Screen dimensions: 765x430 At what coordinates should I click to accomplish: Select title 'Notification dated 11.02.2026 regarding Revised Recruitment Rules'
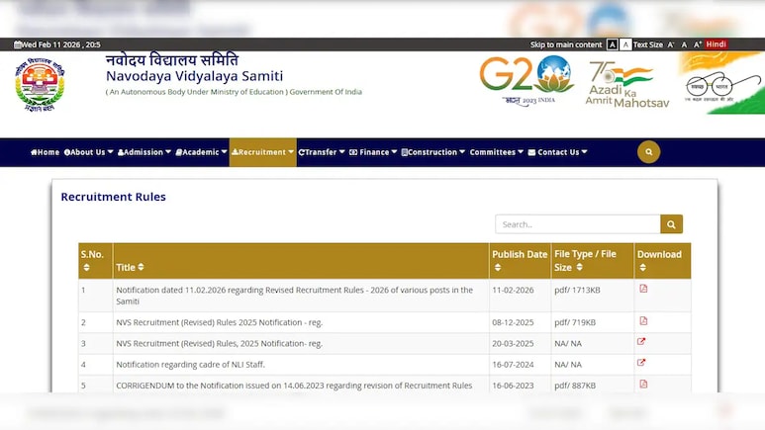coord(294,296)
